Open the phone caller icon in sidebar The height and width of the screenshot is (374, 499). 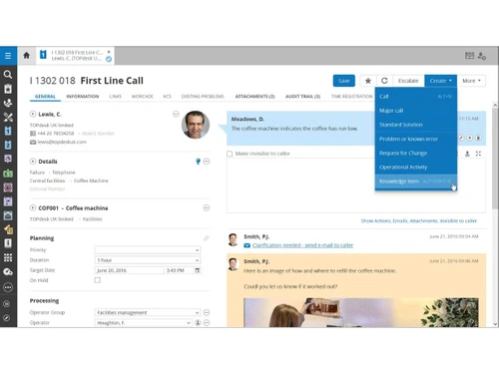coord(8,103)
